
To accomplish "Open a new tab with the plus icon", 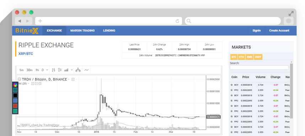I will tap(40, 21).
